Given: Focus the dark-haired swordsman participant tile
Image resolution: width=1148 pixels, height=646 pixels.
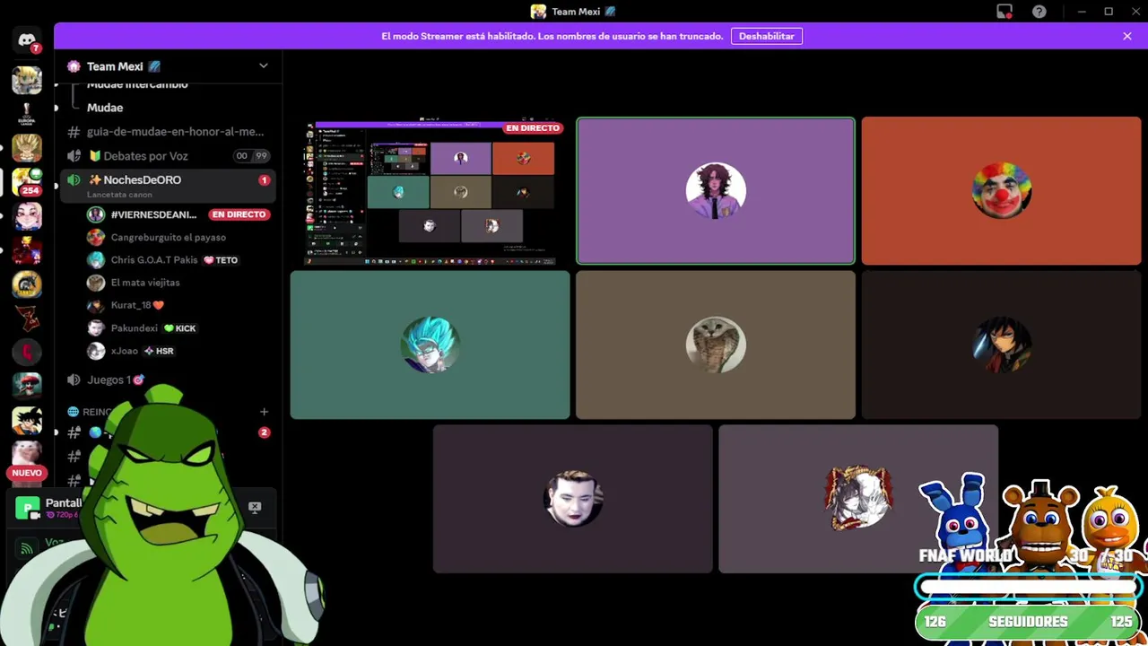Looking at the screenshot, I should [x=1001, y=345].
